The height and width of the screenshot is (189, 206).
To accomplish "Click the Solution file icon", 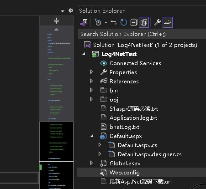I will click(87, 45).
